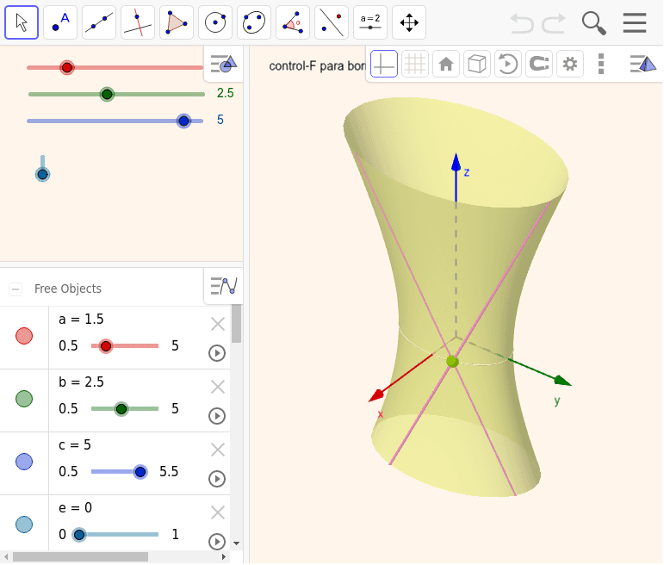Toggle Algebra view style bar
Screen dimensions: 664x565
[224, 286]
